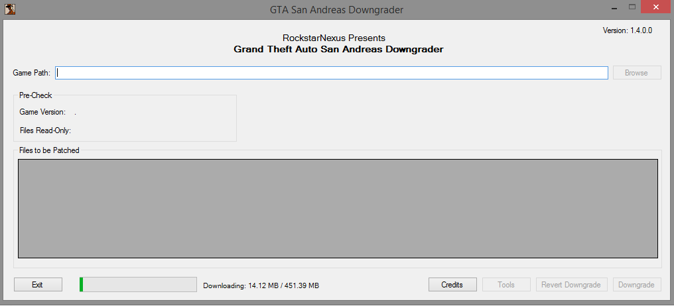Viewport: 674px width, 306px height.
Task: Click the 'Files to be Patched' group label
Action: pyautogui.click(x=49, y=150)
